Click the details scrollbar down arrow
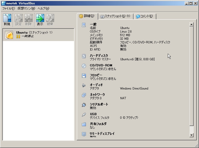This screenshot has height=148, width=199. tap(192, 135)
